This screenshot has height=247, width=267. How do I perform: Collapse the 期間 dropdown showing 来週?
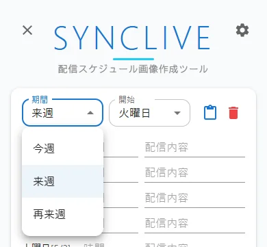[62, 113]
